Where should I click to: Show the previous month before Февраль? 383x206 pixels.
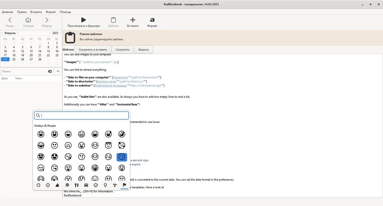tap(2, 33)
